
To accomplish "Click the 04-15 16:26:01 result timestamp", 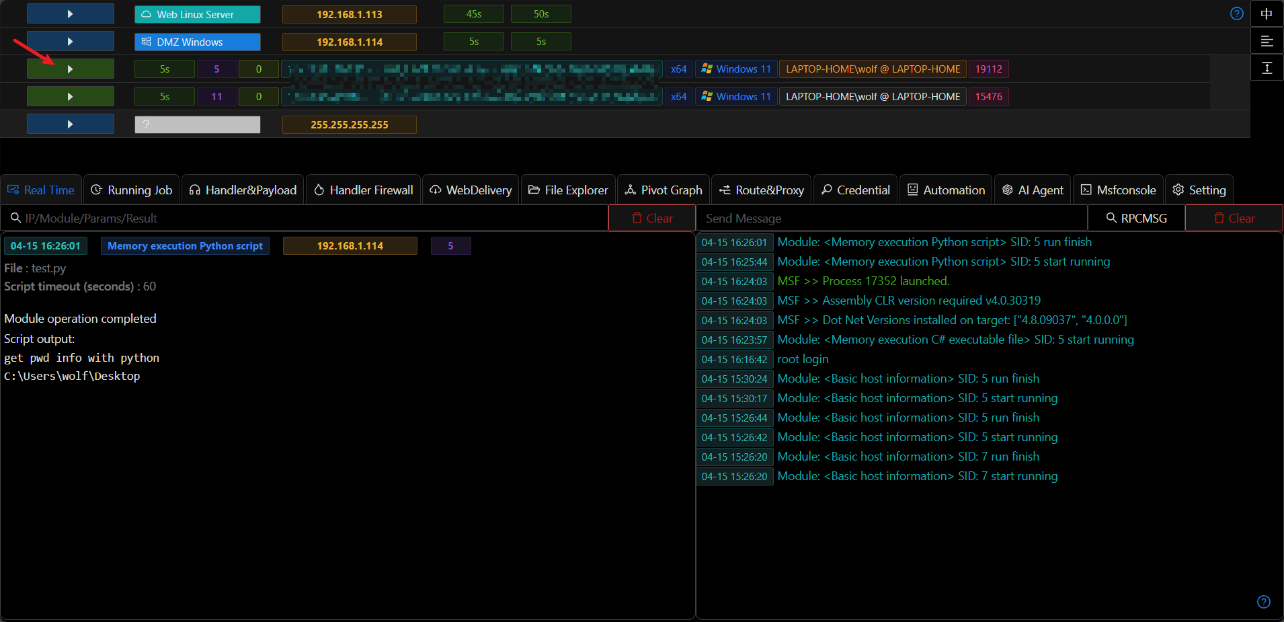I will (46, 246).
